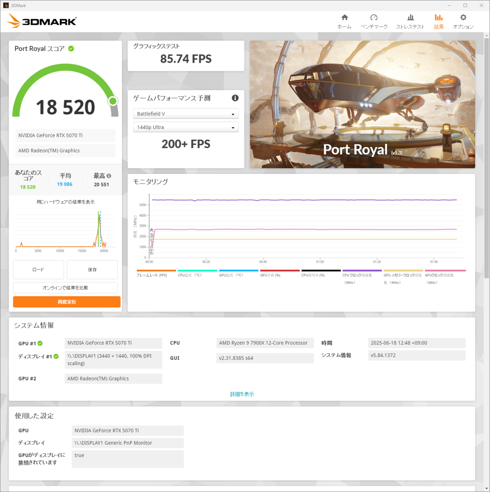Click the best score 20 551
Image resolution: width=490 pixels, height=492 pixels.
click(x=101, y=184)
